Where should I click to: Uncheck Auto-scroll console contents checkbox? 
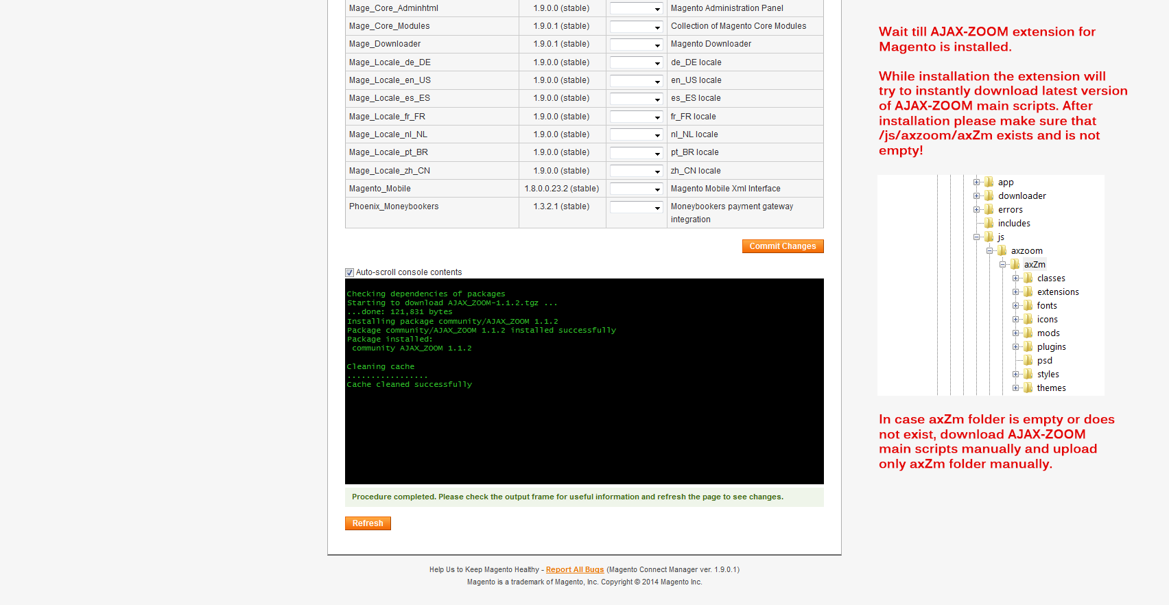(x=349, y=272)
